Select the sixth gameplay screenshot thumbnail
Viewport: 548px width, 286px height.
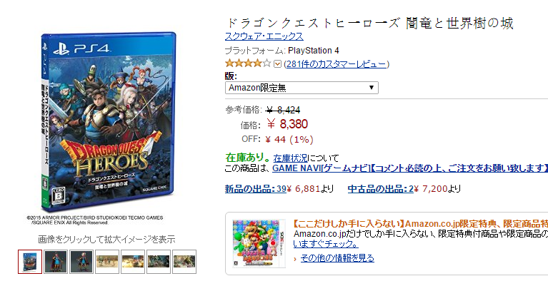pos(159,262)
